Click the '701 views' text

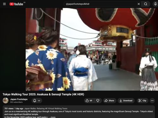pyautogui.click(x=9, y=109)
